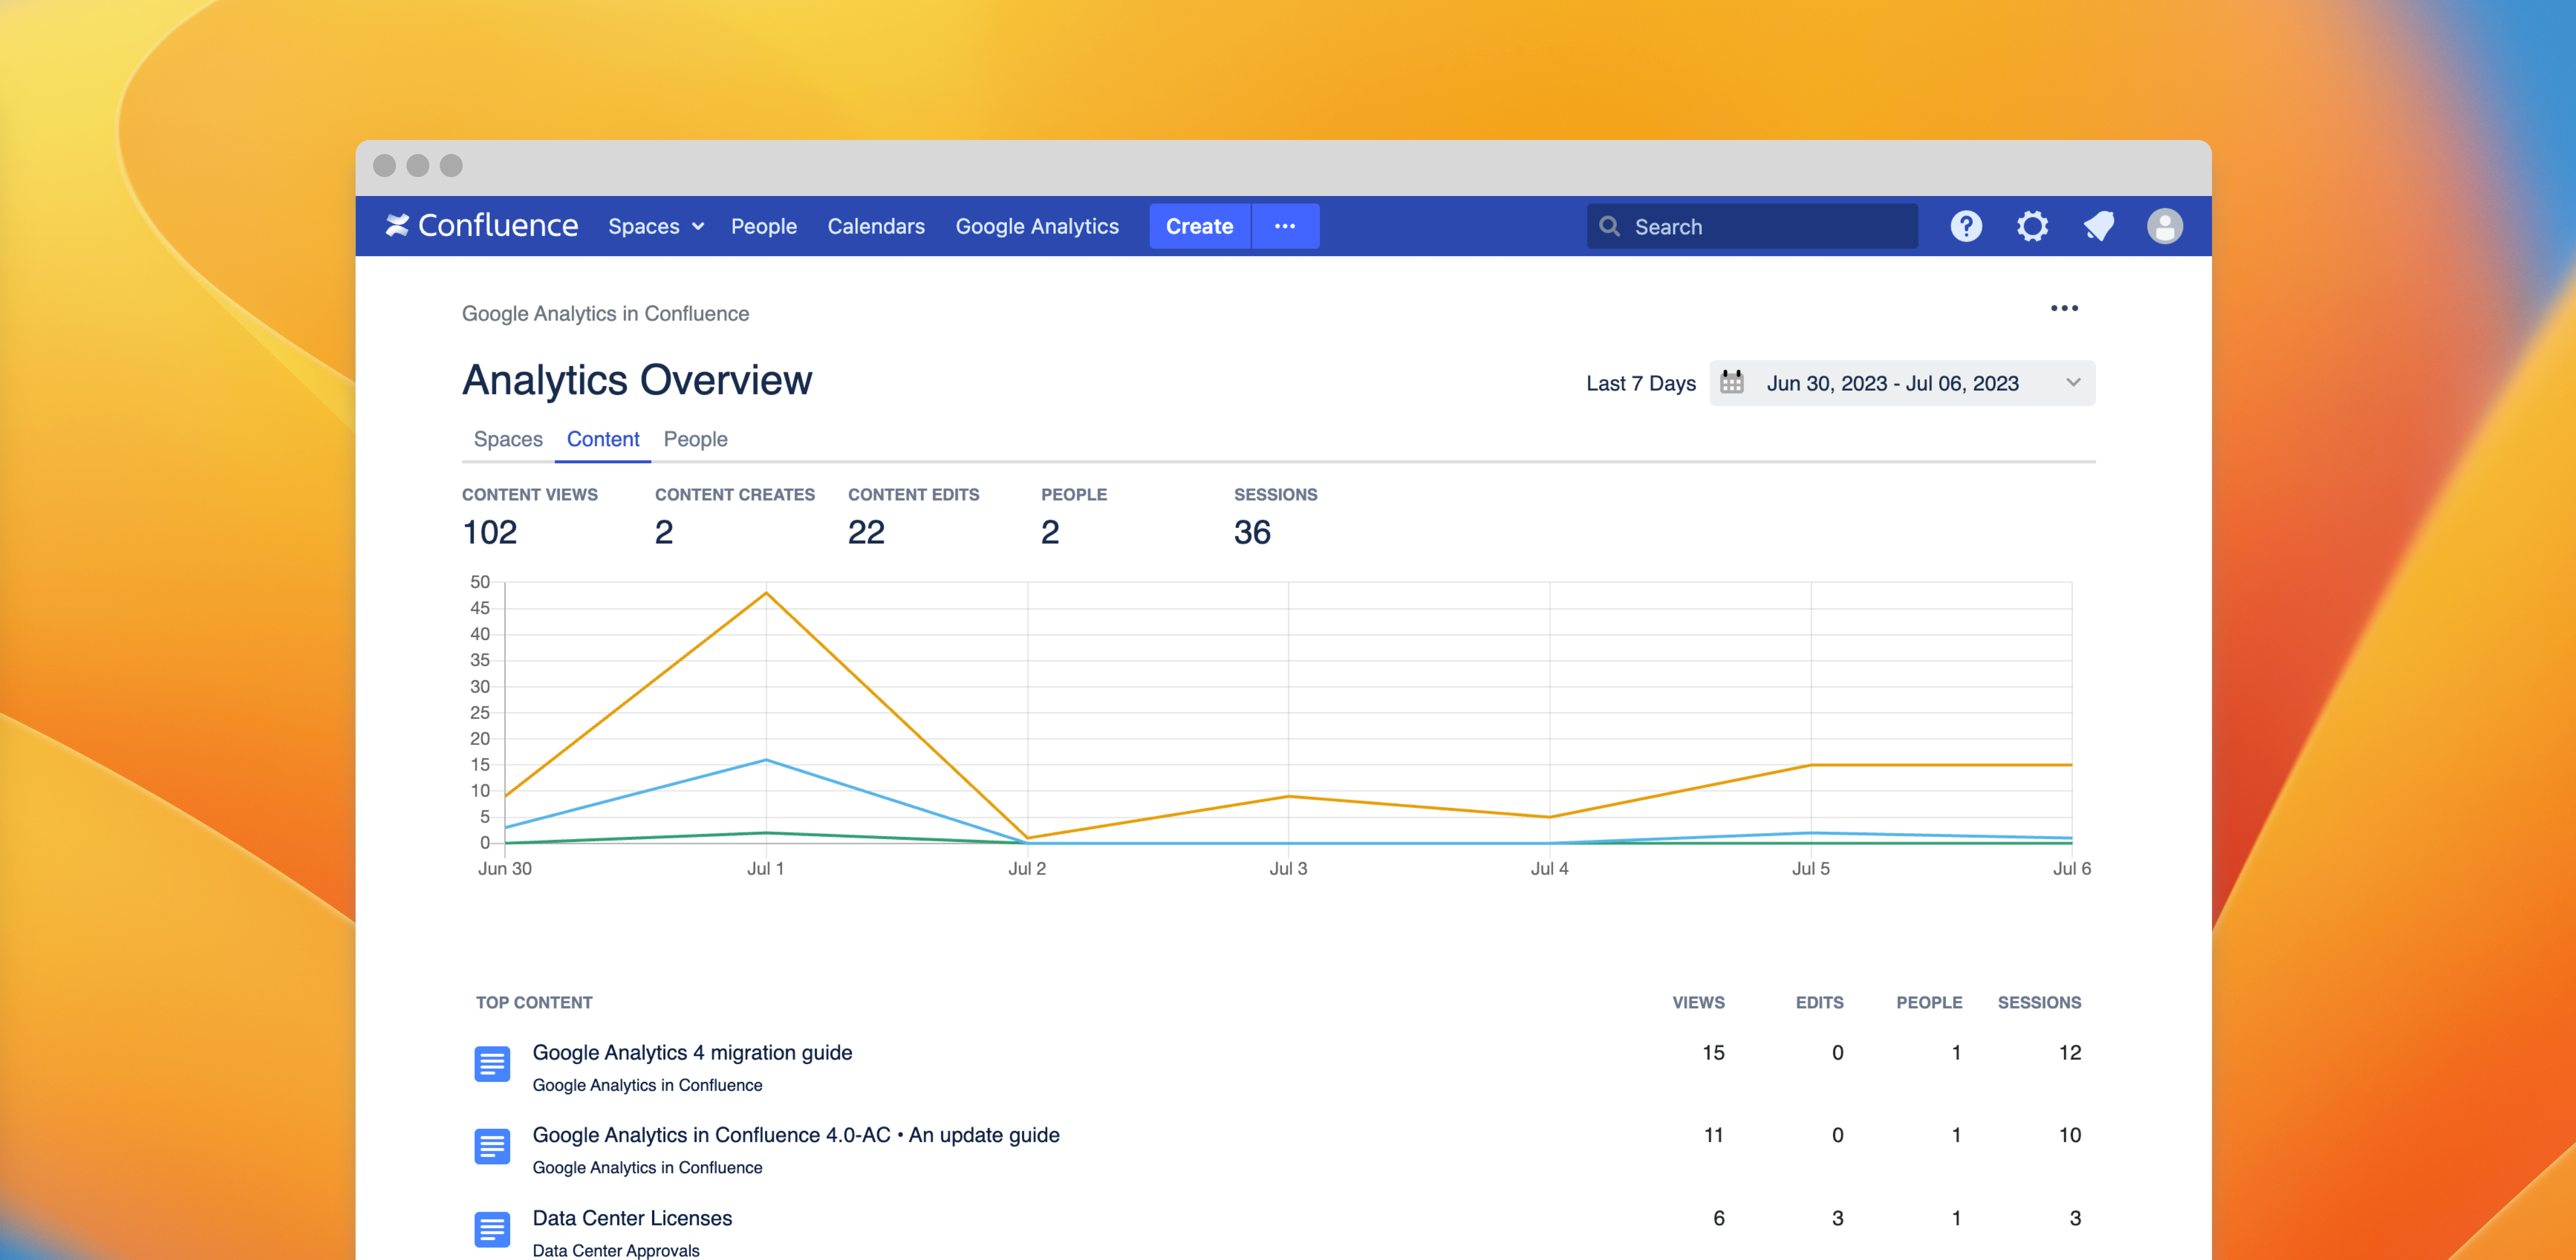Open page actions ellipsis menu
This screenshot has height=1260, width=2576.
pyautogui.click(x=2064, y=308)
